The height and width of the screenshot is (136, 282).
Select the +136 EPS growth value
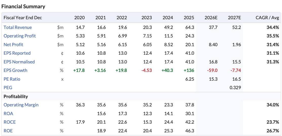(189, 70)
